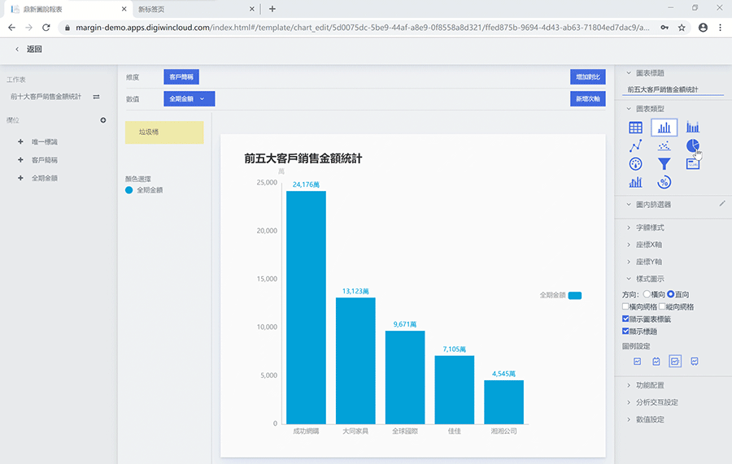Select the table chart type icon
Viewport: 732px width, 464px height.
[636, 128]
